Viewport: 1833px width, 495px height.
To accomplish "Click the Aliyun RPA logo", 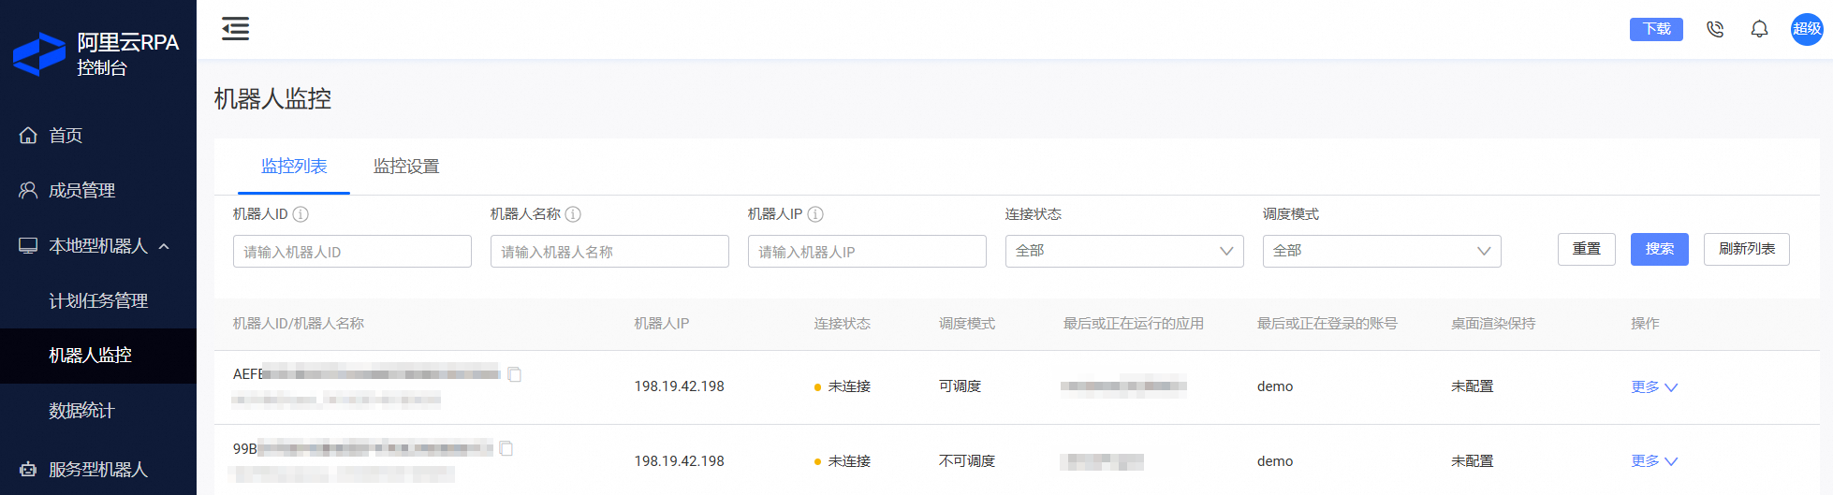I will pos(39,54).
